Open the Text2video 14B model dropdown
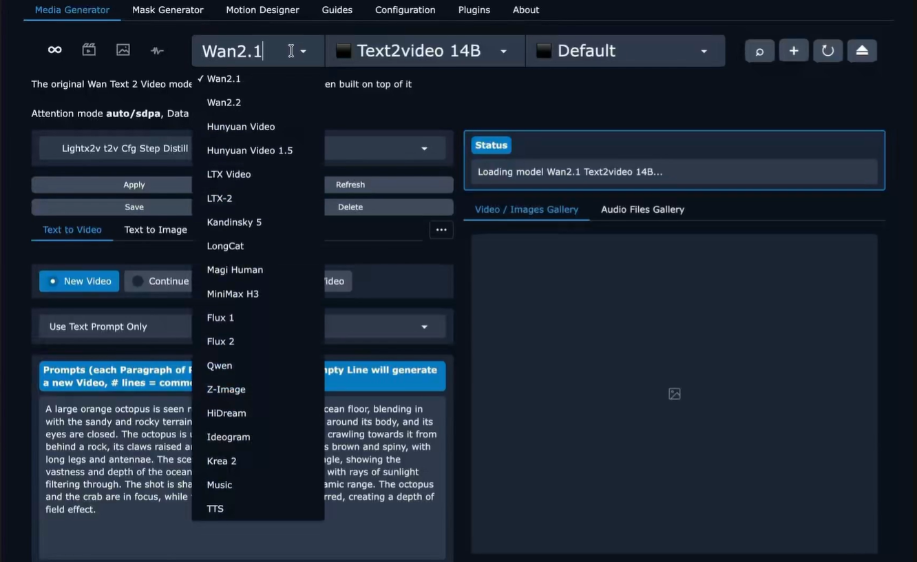Screen dimensions: 917x562 point(424,51)
